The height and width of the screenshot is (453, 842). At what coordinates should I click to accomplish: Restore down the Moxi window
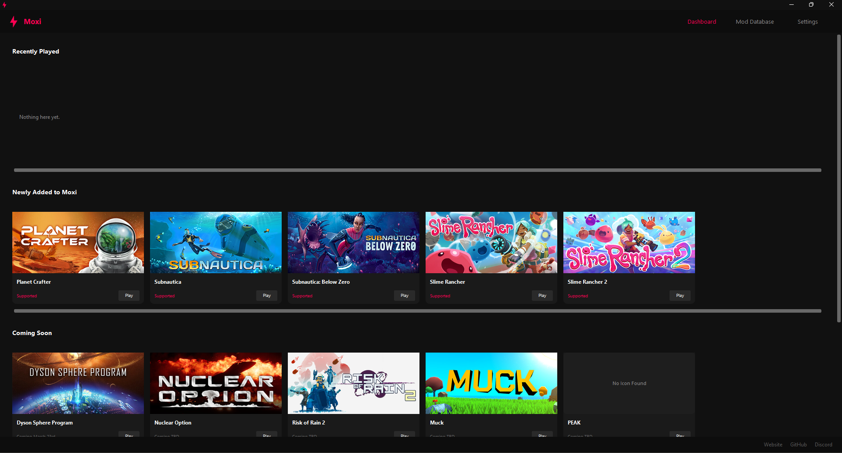[811, 4]
